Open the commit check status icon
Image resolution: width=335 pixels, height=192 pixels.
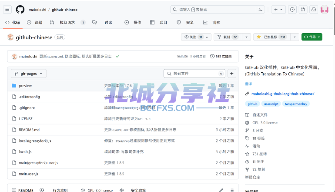tap(117, 57)
